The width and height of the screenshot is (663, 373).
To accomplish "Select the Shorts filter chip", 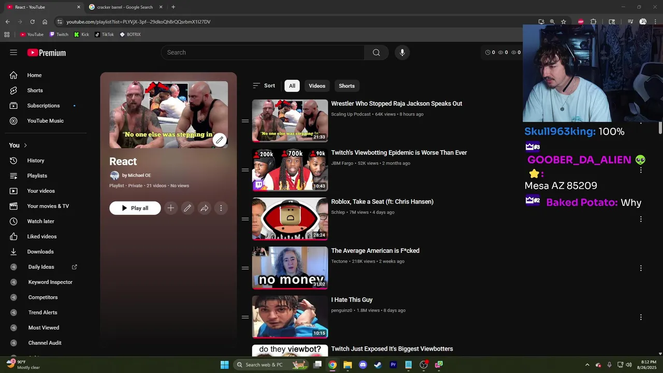I will pos(347,86).
